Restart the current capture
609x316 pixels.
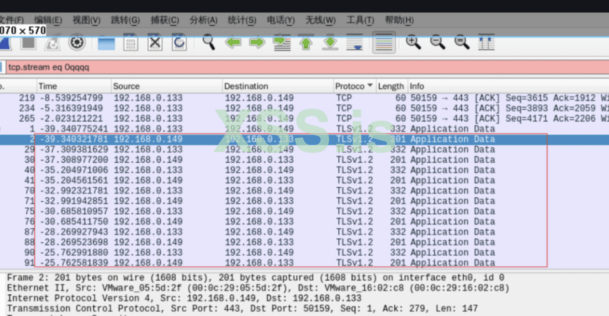[52, 43]
